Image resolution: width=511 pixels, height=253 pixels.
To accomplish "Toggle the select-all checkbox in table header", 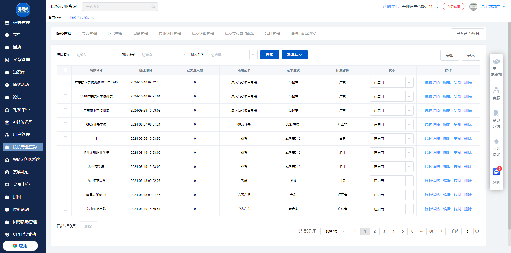I will click(x=65, y=70).
